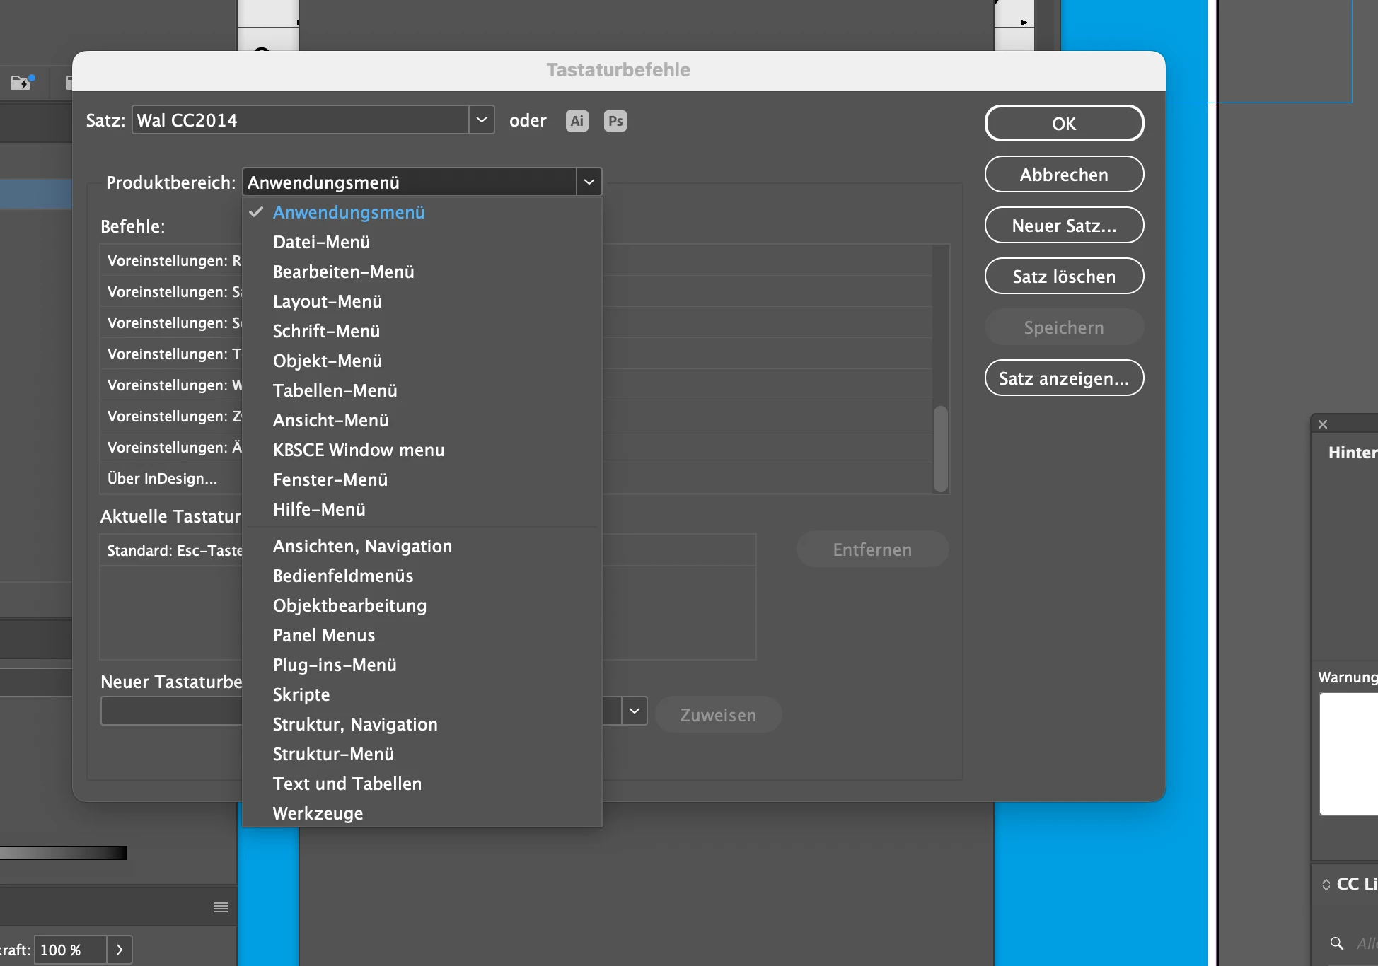Collapse the Produktbereich dropdown arrow
The width and height of the screenshot is (1378, 966).
click(589, 182)
